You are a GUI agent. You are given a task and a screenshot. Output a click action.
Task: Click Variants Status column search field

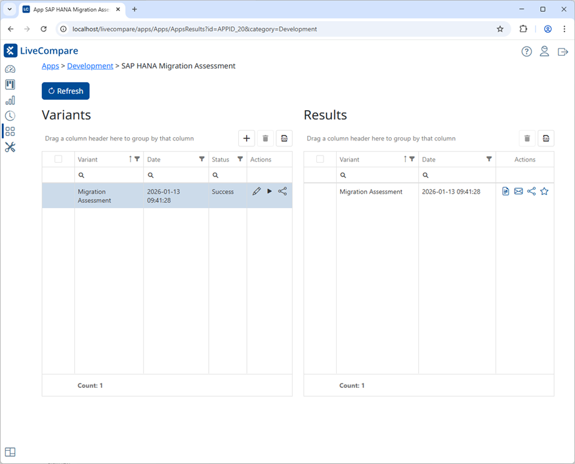tap(228, 175)
